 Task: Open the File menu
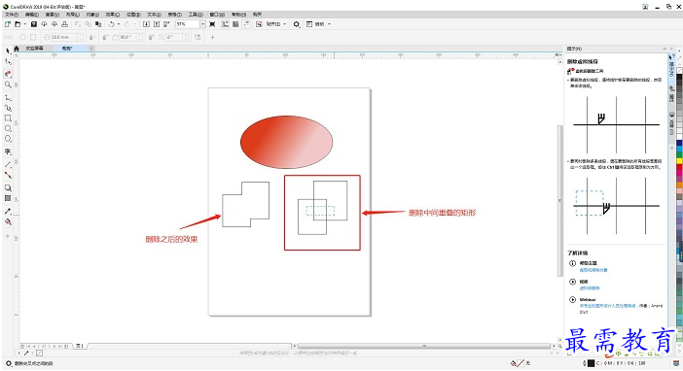pyautogui.click(x=12, y=15)
